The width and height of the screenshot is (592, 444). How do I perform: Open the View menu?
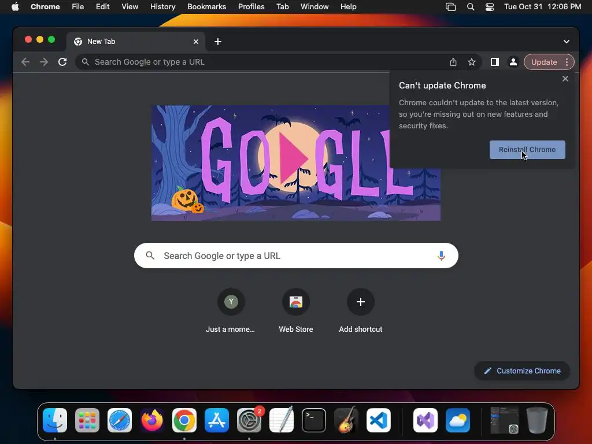coord(130,7)
